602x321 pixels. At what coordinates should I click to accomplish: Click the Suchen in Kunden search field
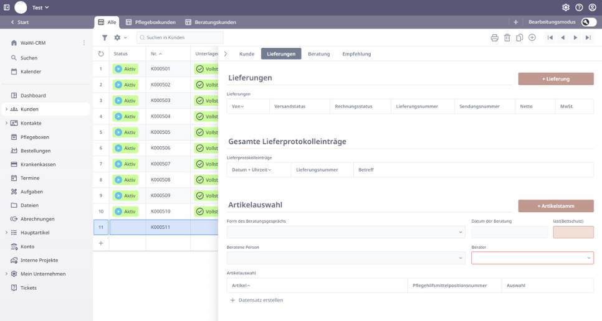[x=178, y=38]
